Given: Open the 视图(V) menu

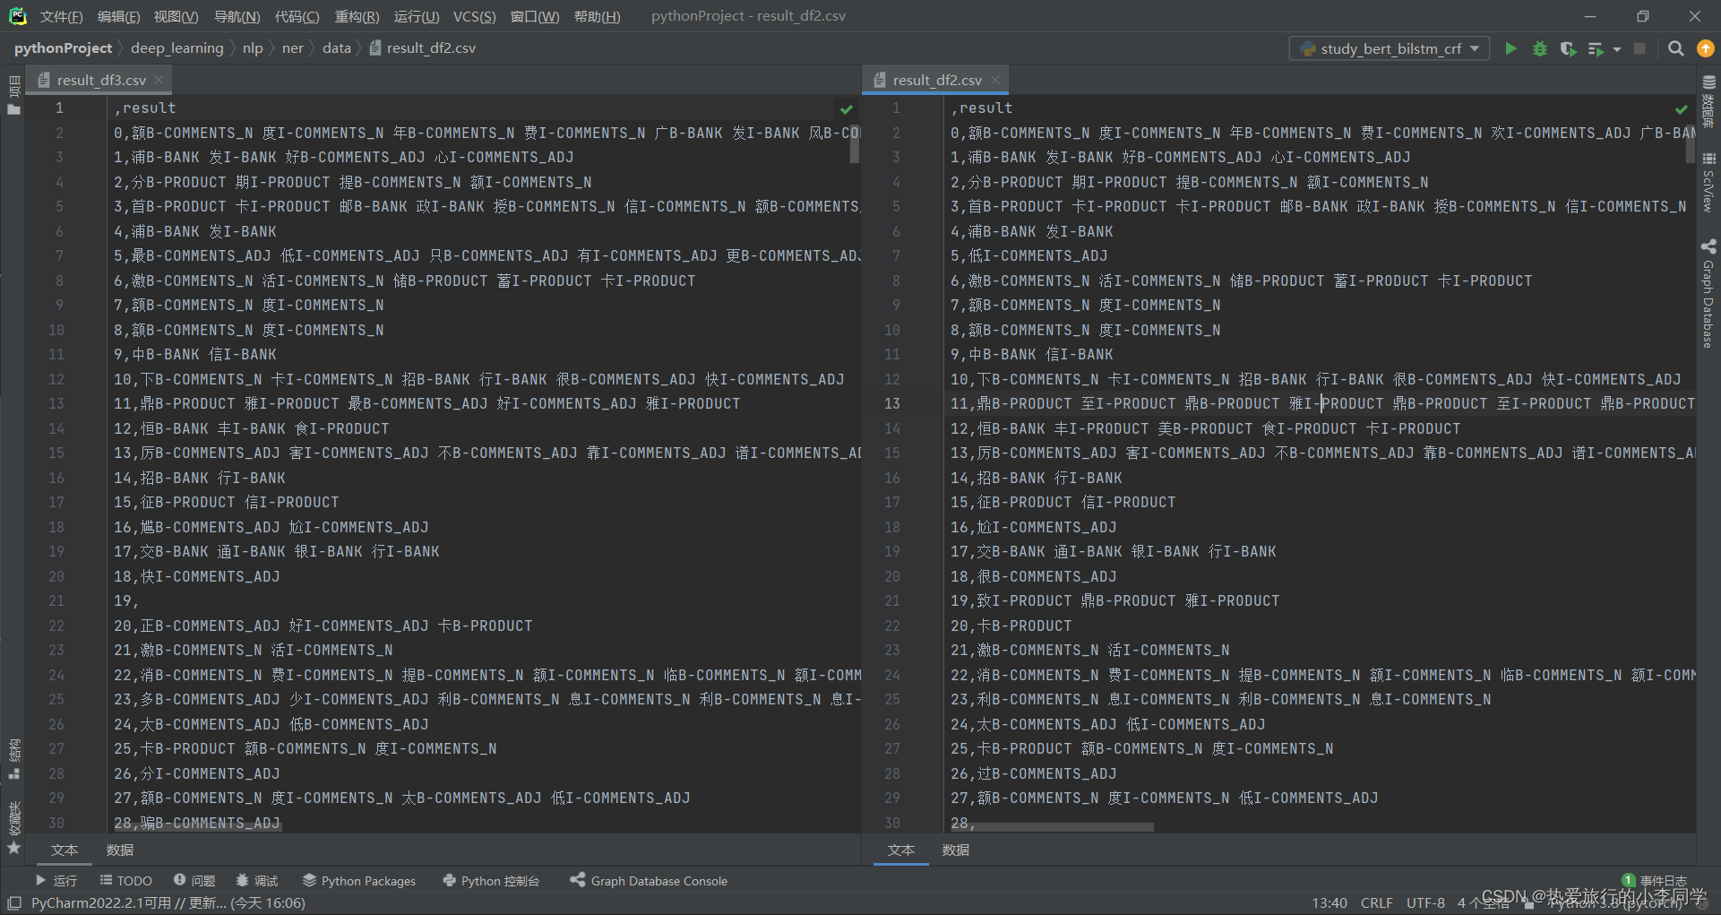Looking at the screenshot, I should (176, 16).
